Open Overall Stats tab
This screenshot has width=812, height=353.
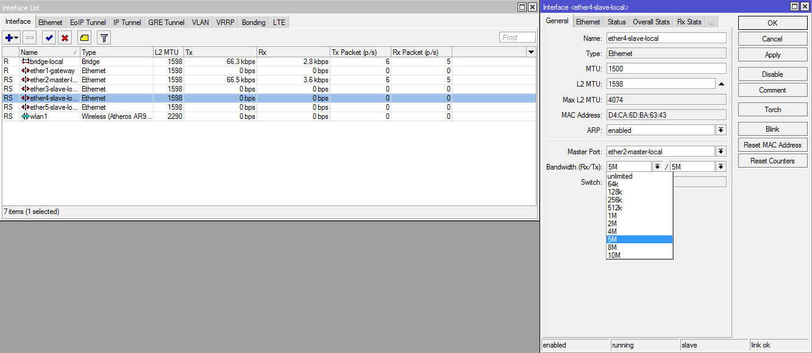coord(651,22)
